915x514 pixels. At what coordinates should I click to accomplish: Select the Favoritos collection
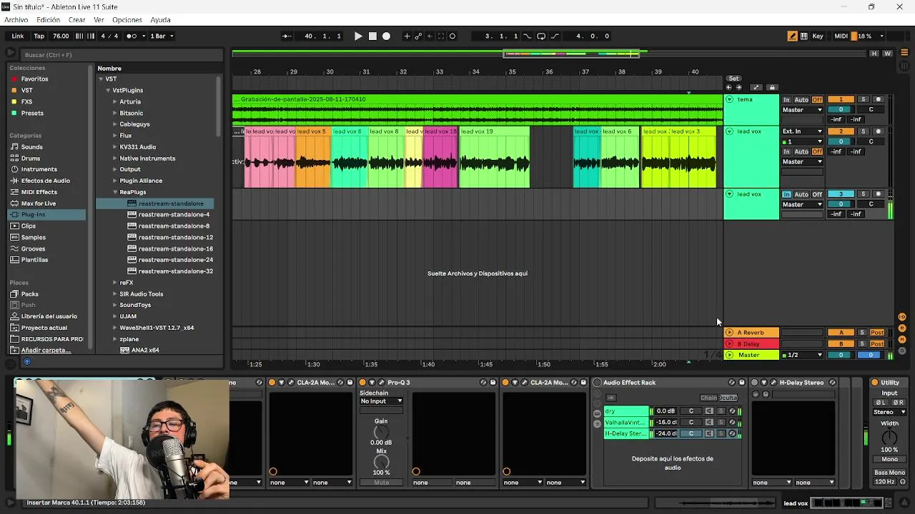point(34,79)
